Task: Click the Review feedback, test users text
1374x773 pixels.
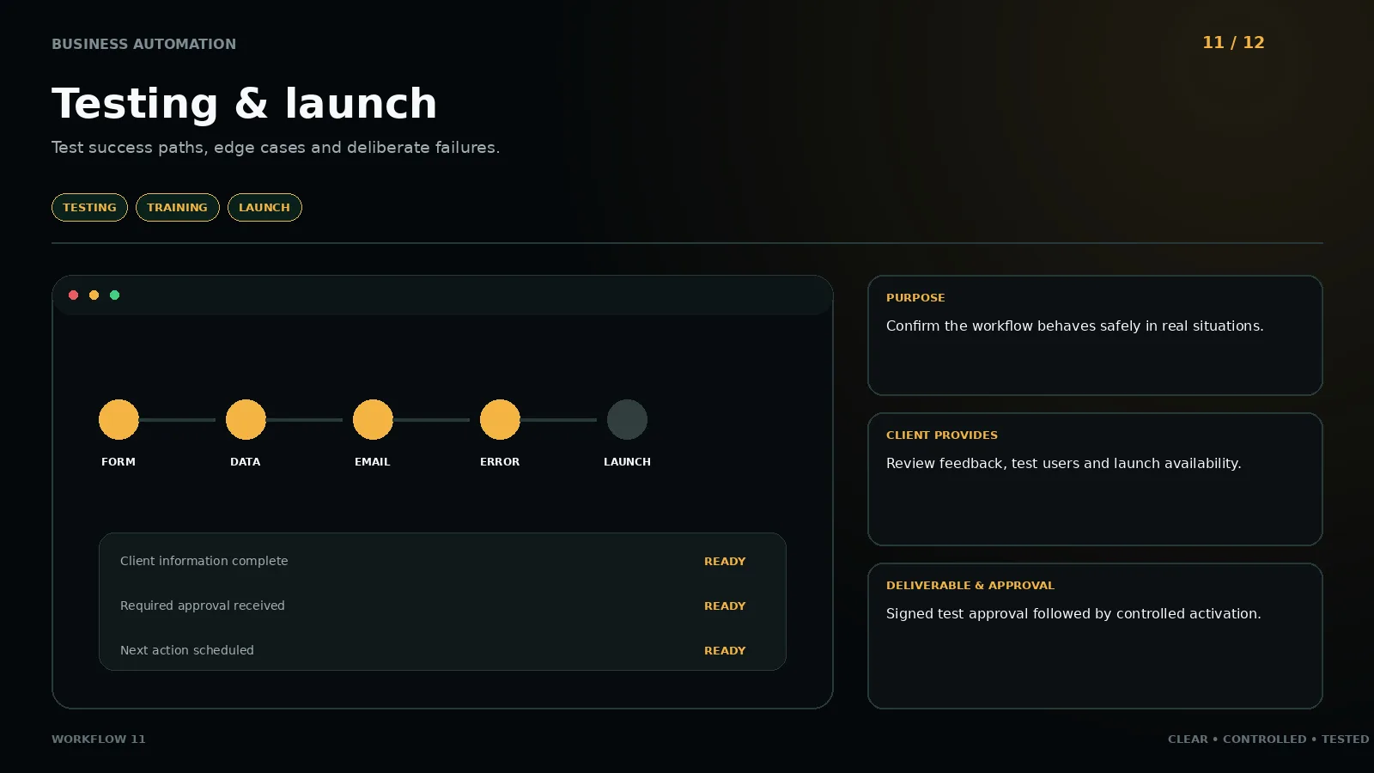Action: pos(1064,464)
